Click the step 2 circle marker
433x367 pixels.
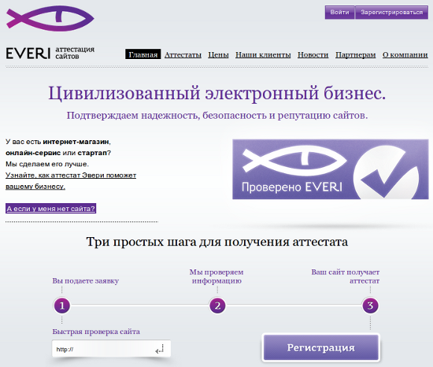217,306
